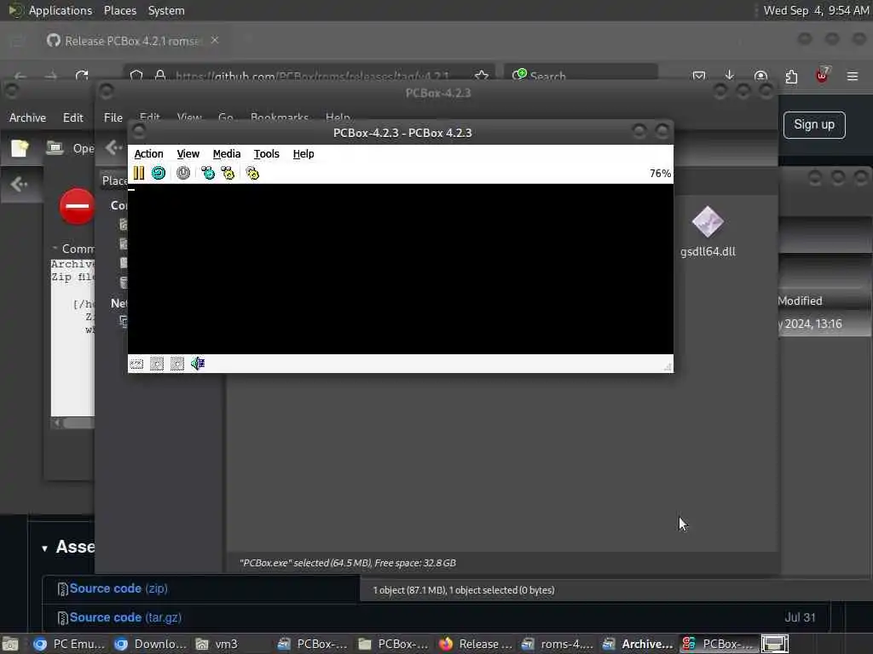Open the Edit menu in archive manager

[x=73, y=118]
